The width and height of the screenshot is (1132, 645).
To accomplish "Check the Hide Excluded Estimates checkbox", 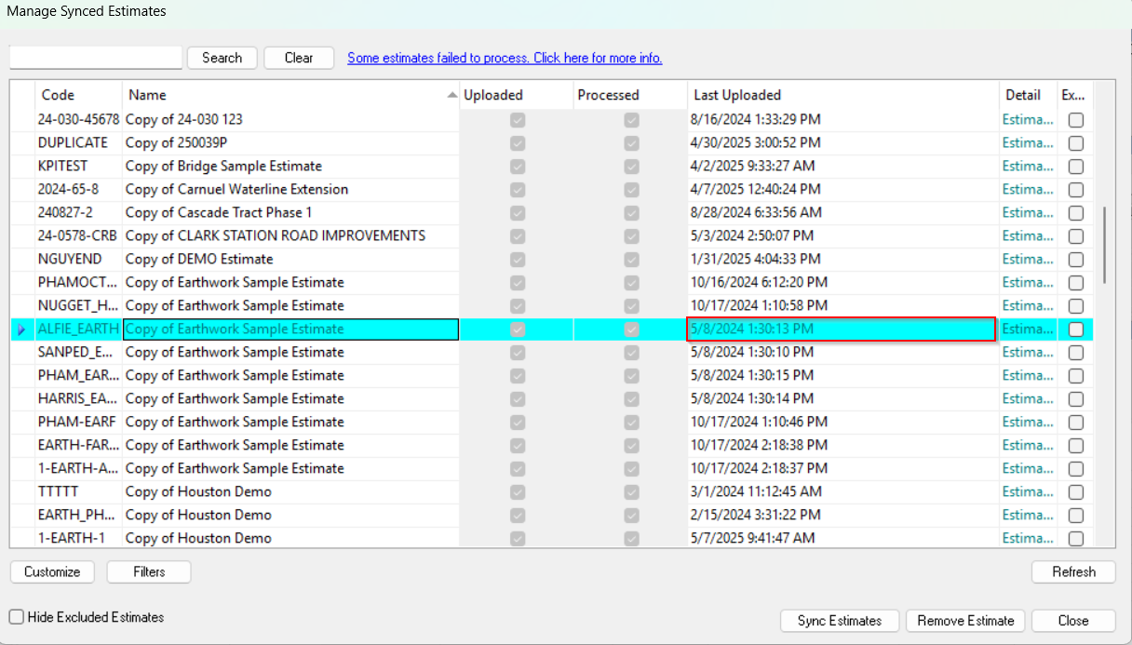I will [x=17, y=617].
